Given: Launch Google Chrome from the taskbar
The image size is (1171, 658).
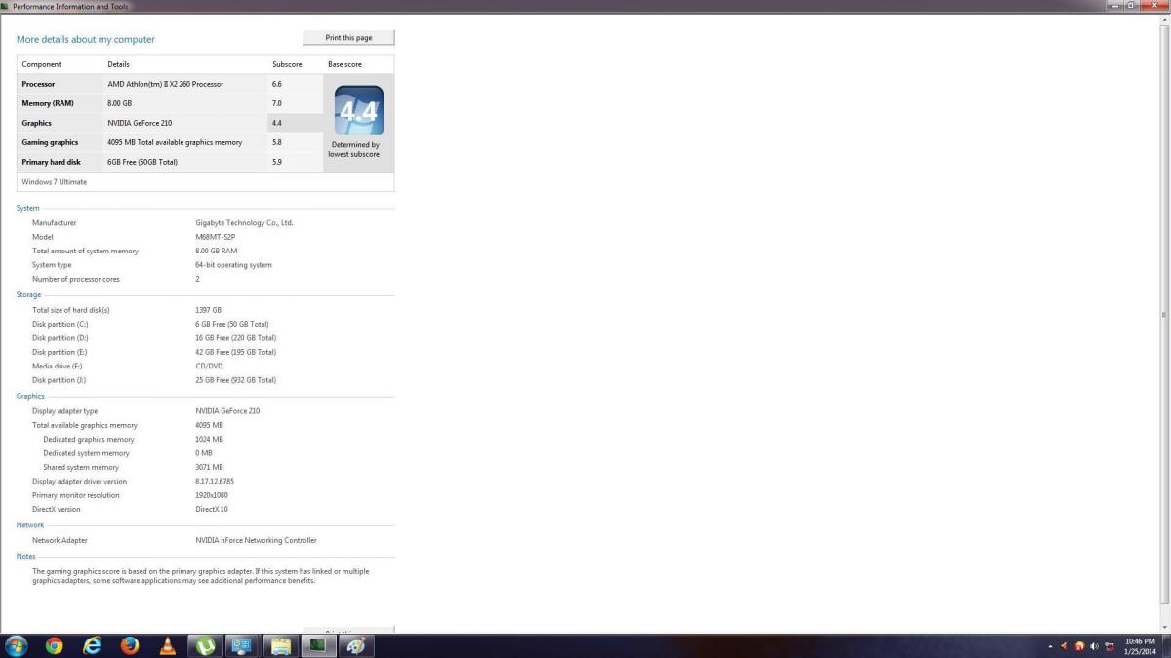Looking at the screenshot, I should pyautogui.click(x=54, y=645).
